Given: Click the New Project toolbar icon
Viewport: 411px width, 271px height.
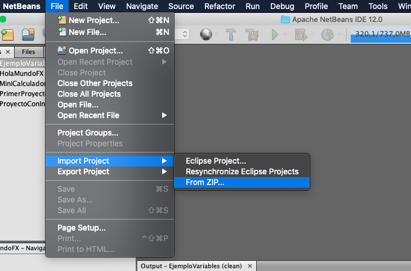Looking at the screenshot, I should coord(7,35).
